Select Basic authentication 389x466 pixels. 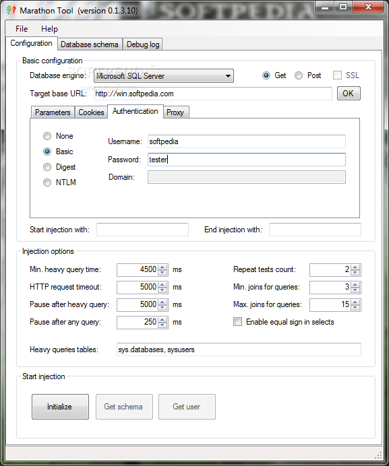click(x=47, y=152)
